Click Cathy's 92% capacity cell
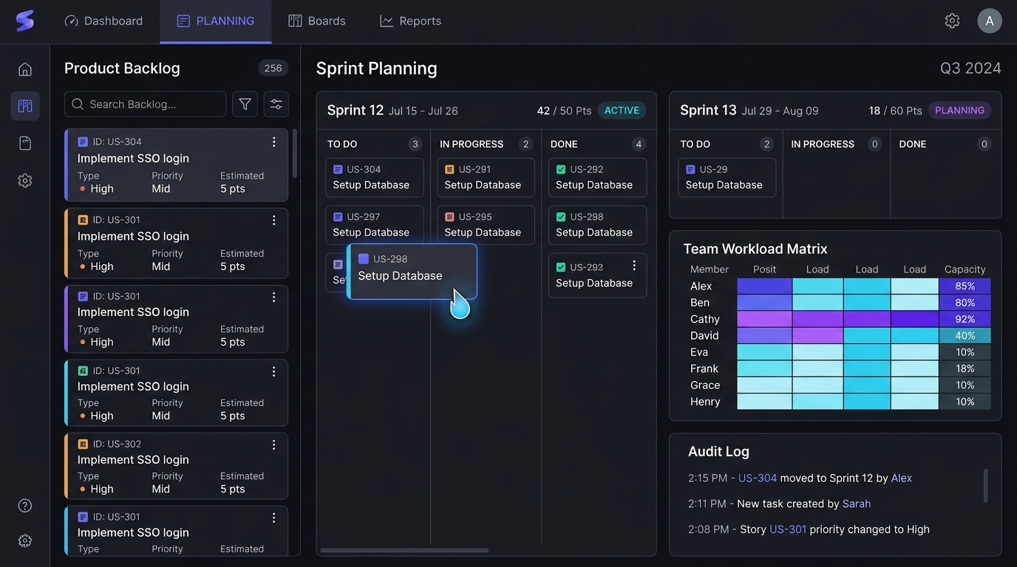Image resolution: width=1017 pixels, height=567 pixels. click(965, 319)
